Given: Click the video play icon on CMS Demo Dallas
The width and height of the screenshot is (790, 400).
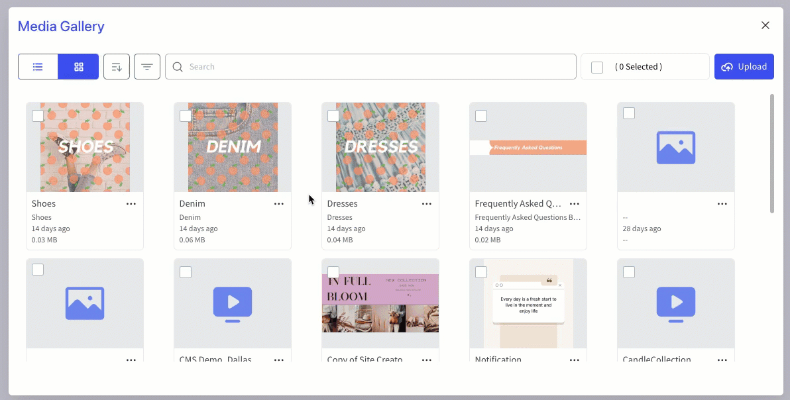Looking at the screenshot, I should coord(233,303).
